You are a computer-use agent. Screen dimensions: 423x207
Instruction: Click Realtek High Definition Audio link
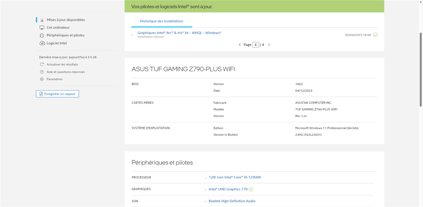click(232, 201)
